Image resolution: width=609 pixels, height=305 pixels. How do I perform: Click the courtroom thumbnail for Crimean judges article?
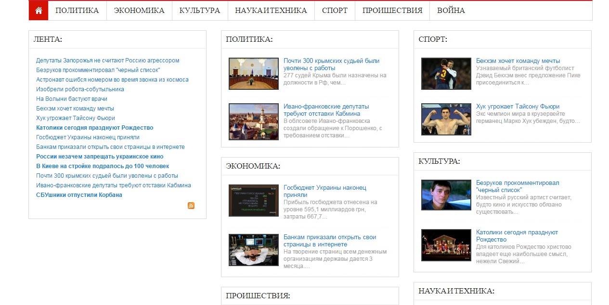click(254, 74)
